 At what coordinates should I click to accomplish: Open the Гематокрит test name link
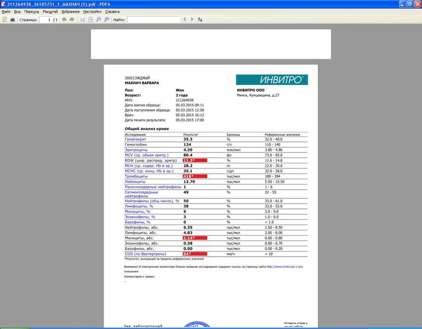[135, 139]
